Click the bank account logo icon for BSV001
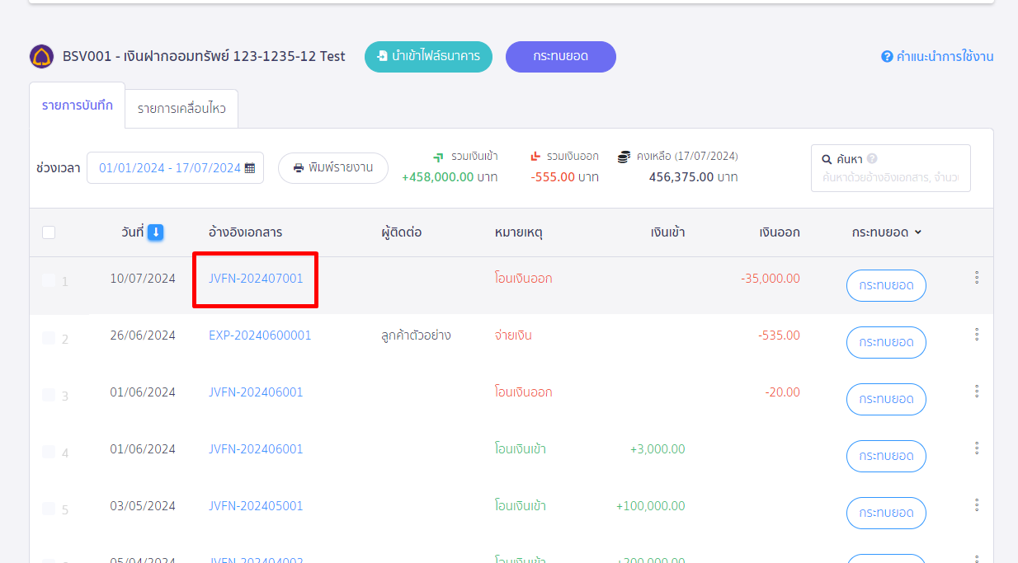1018x563 pixels. coord(42,57)
